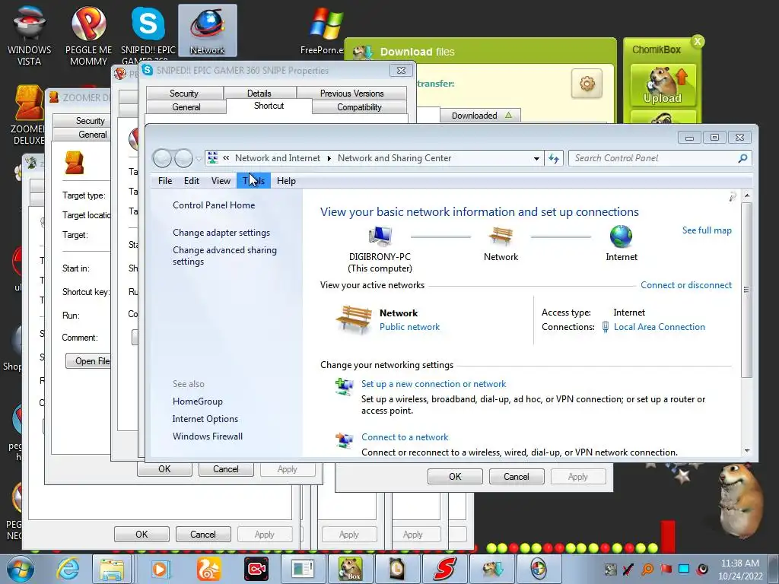779x584 pixels.
Task: Switch to Compatibility tab in SNIPED Properties
Action: pos(359,107)
